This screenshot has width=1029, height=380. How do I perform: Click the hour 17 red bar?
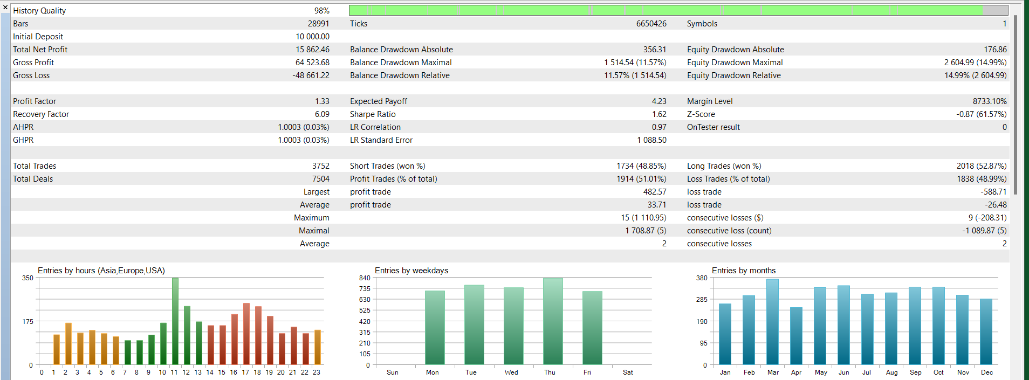click(246, 334)
